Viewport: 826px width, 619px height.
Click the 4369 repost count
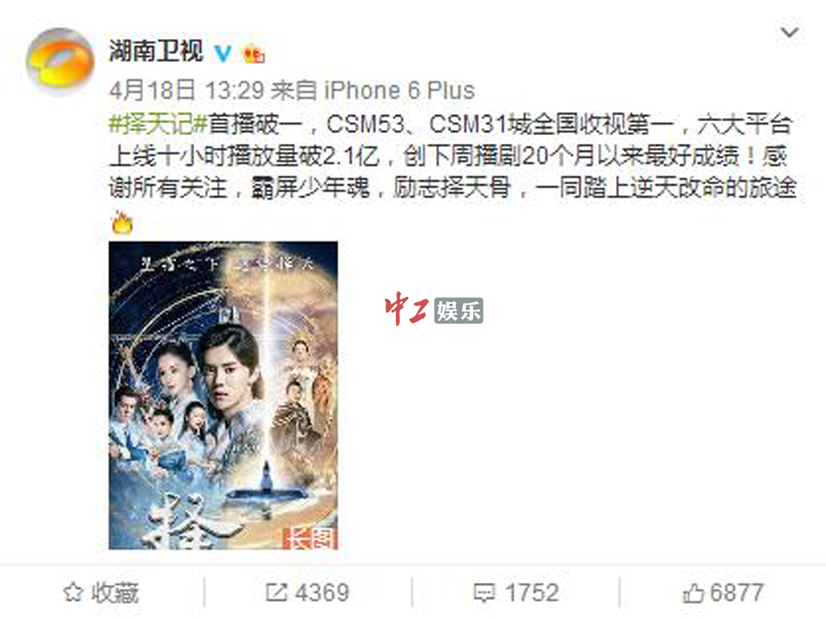pos(322,593)
